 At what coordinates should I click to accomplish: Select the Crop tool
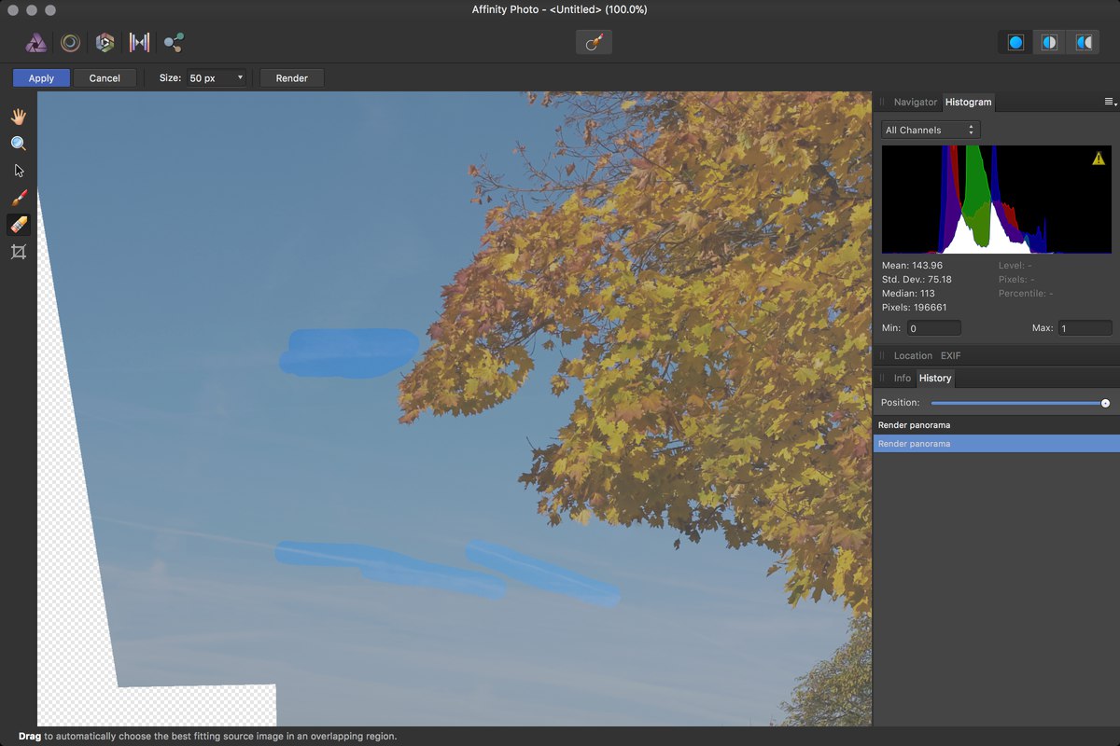(19, 252)
